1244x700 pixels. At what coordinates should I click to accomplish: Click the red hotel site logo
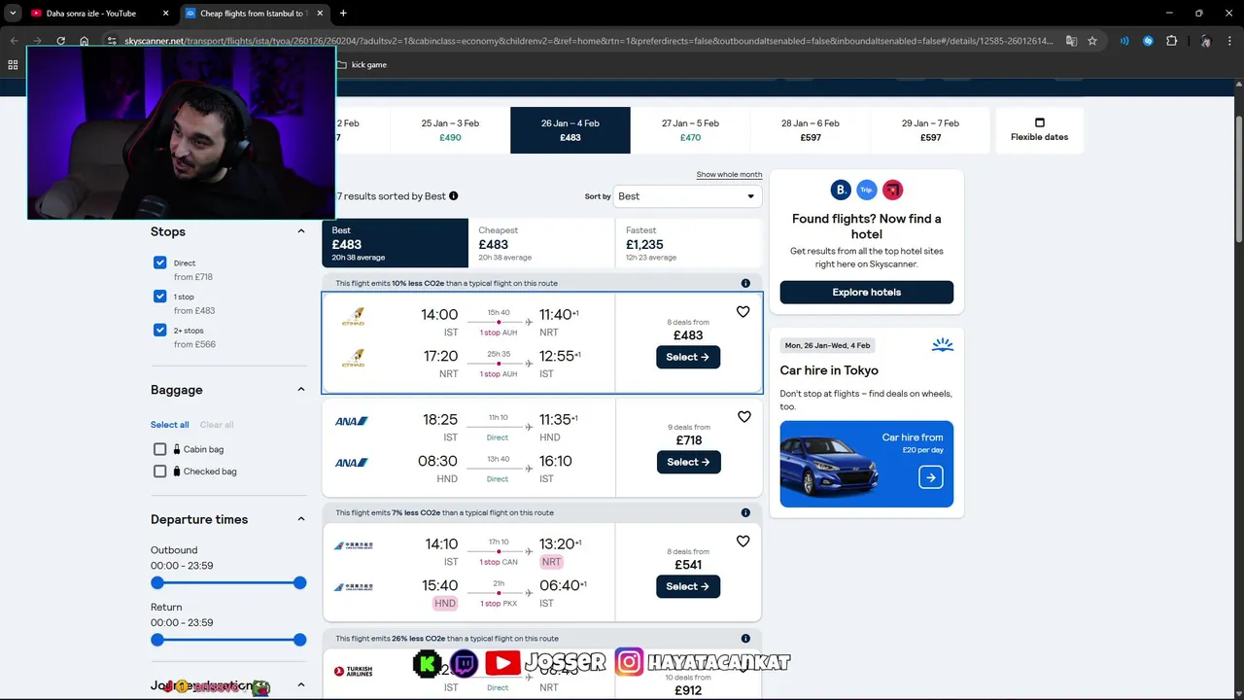[892, 190]
